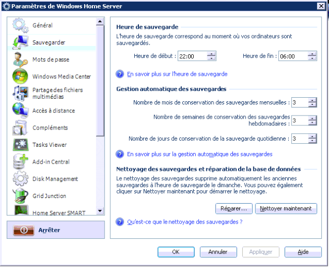Select the Accès à distance globe icon
Viewport: 329px width, 267px height.
20,110
